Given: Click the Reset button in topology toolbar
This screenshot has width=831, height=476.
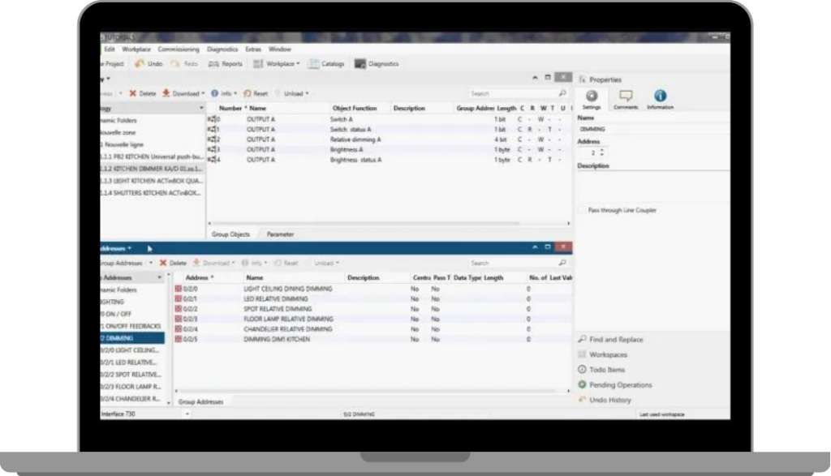Looking at the screenshot, I should click(x=257, y=93).
